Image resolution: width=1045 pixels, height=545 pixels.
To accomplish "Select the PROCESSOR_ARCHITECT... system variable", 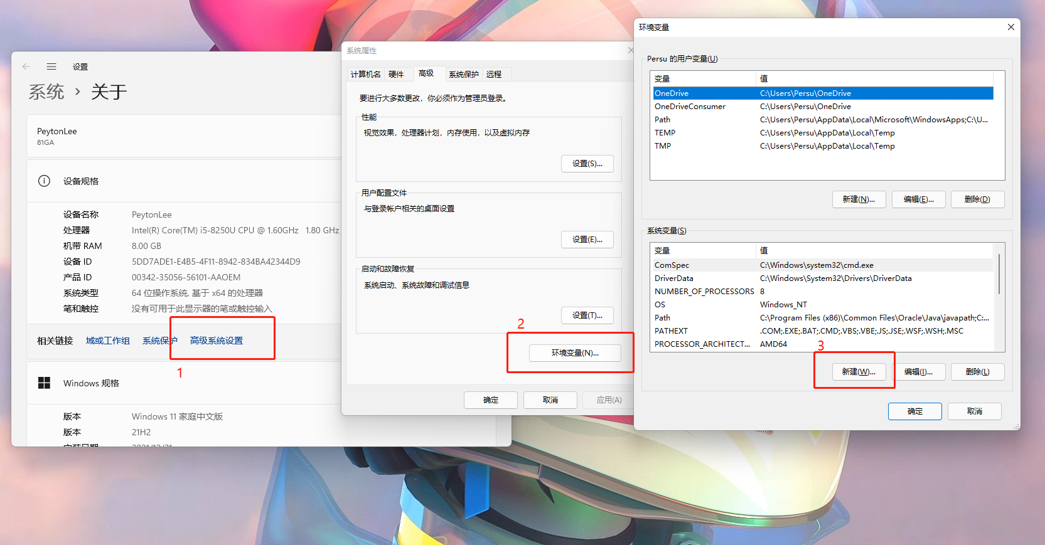I will (823, 344).
